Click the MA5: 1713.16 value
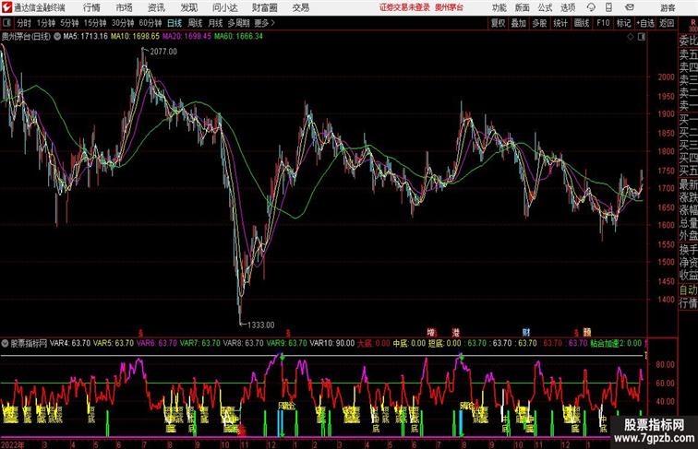The width and height of the screenshot is (698, 449). [86, 37]
